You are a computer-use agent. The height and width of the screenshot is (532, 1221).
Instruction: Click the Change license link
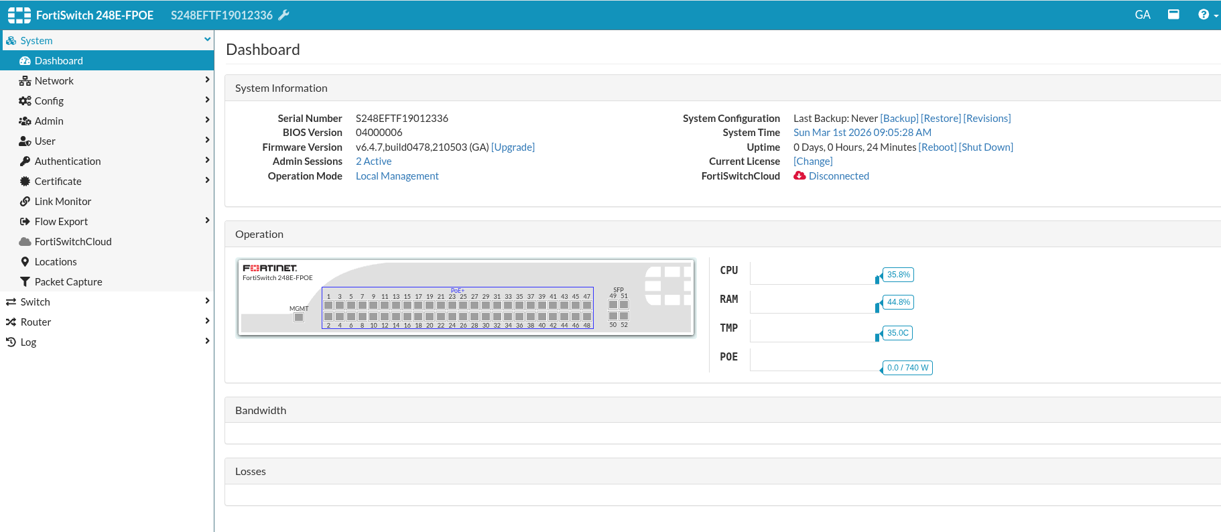pyautogui.click(x=813, y=161)
